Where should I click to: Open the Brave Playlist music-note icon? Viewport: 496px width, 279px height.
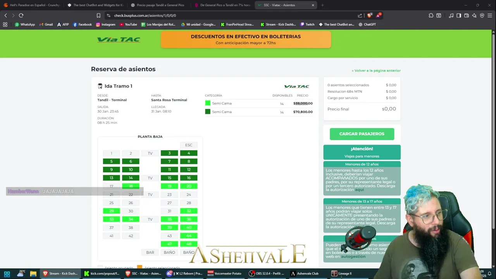coord(451,15)
